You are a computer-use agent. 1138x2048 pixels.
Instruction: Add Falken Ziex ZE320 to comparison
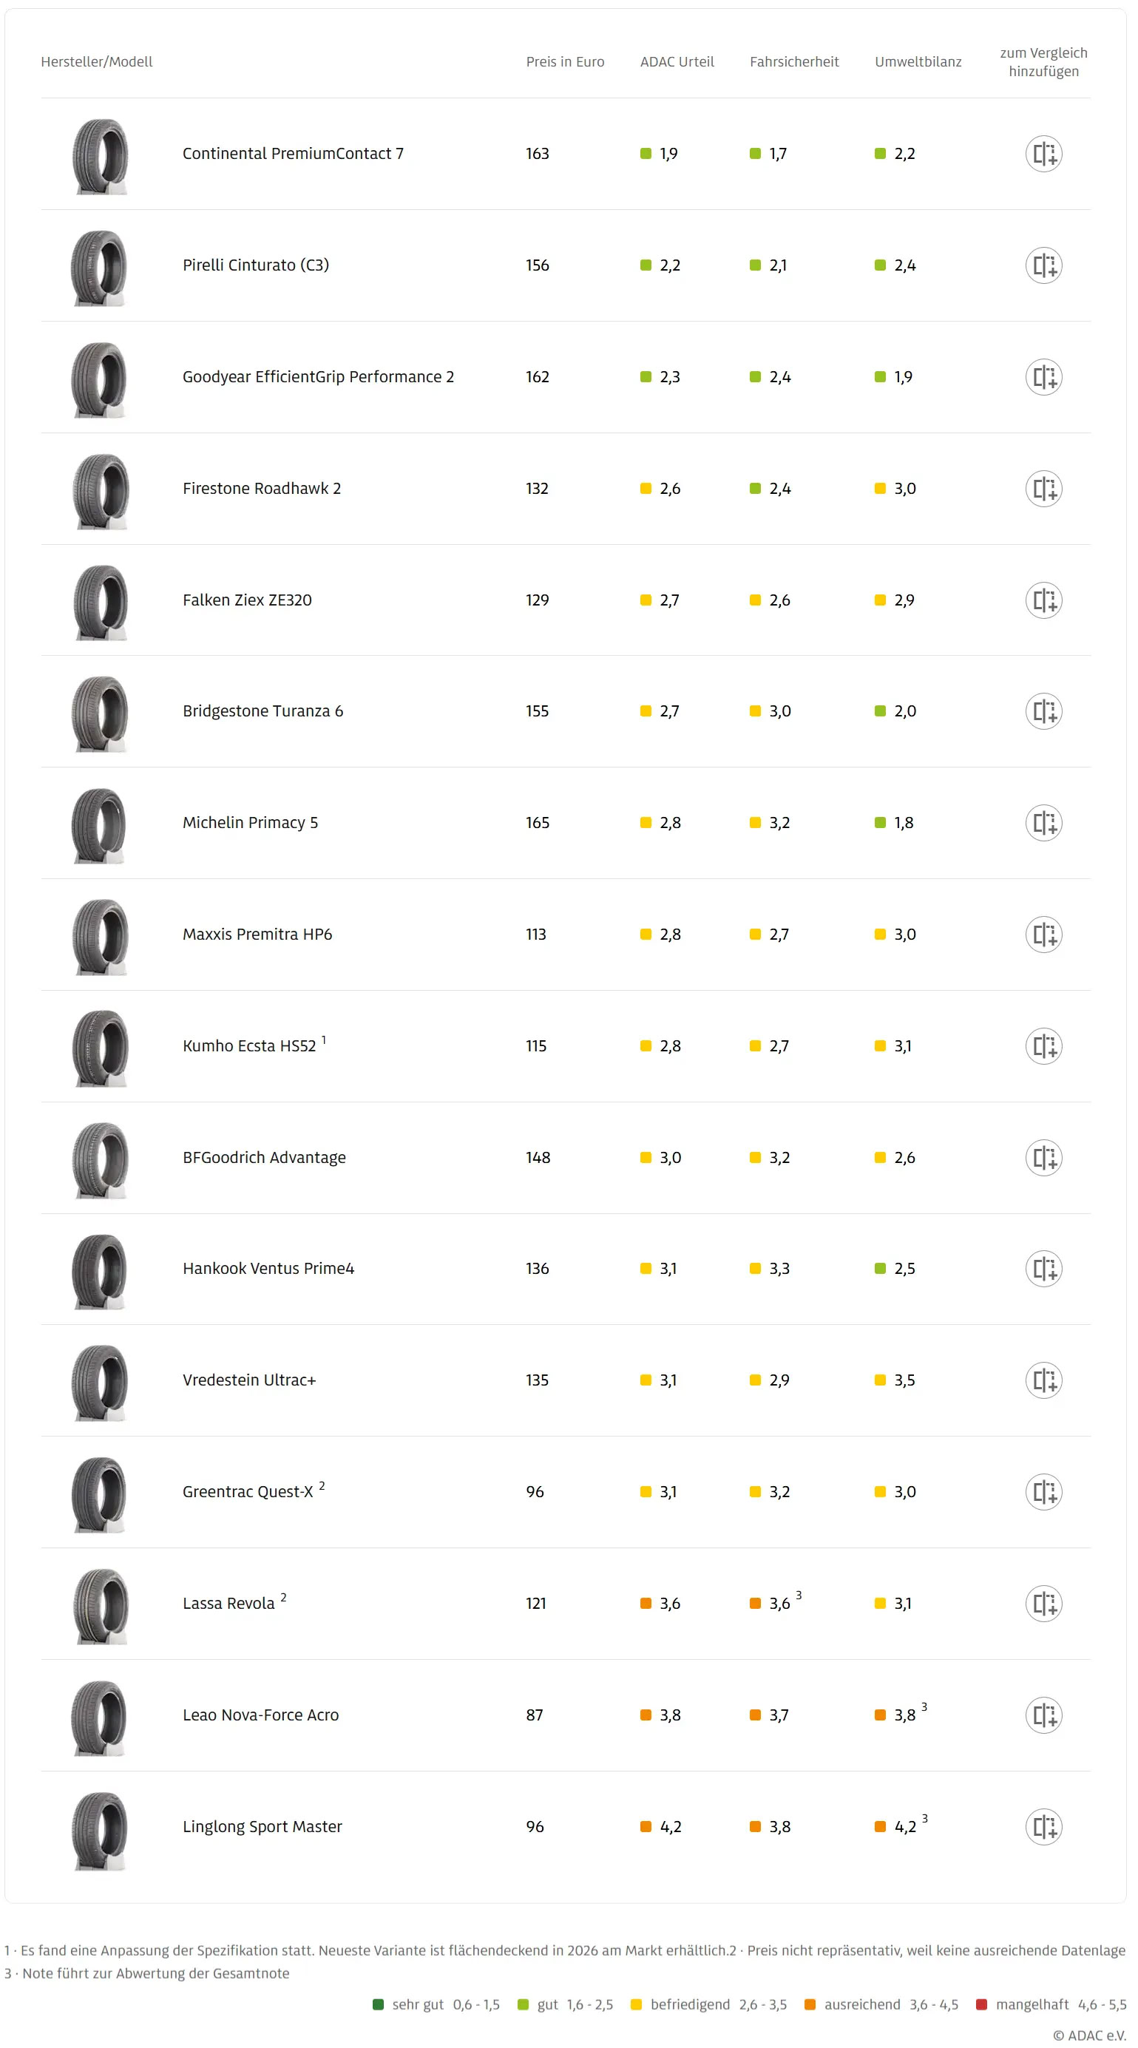tap(1043, 600)
